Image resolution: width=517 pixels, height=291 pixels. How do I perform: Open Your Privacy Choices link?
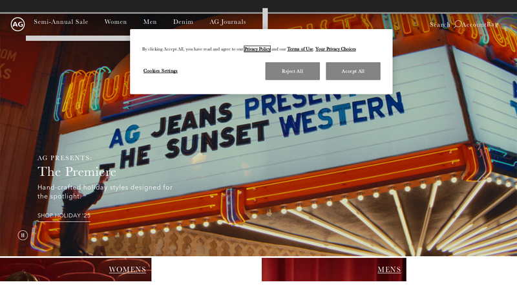[x=335, y=49]
